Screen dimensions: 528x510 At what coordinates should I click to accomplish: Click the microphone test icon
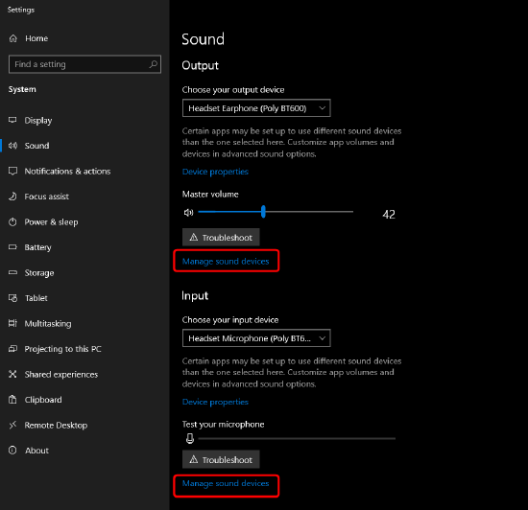coord(190,438)
